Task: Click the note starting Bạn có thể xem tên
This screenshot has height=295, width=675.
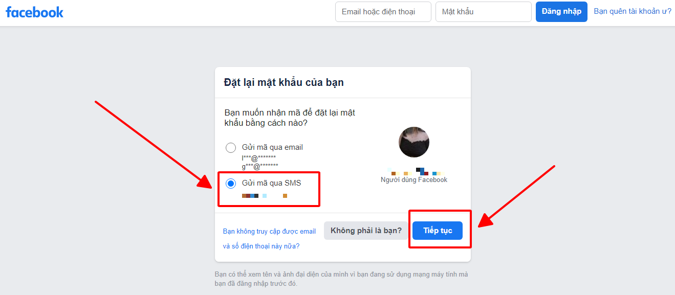Action: click(341, 279)
